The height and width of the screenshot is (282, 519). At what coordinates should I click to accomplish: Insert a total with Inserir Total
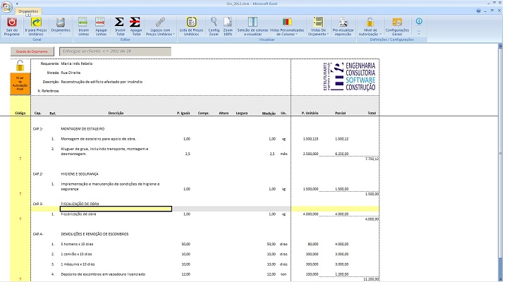click(119, 23)
